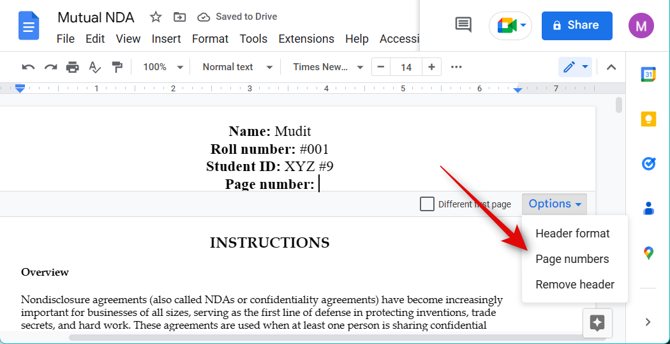The width and height of the screenshot is (670, 344).
Task: Collapse the toolbar with up chevron
Action: point(611,67)
